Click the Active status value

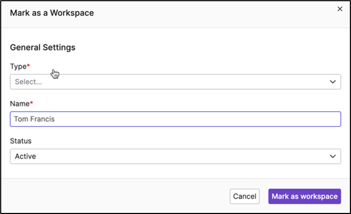coord(25,156)
